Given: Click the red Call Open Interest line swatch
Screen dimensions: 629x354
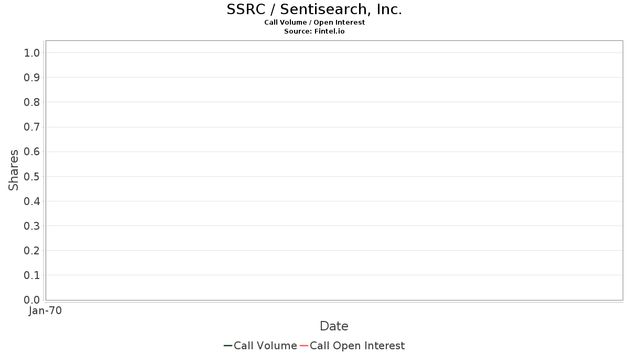Looking at the screenshot, I should 303,346.
